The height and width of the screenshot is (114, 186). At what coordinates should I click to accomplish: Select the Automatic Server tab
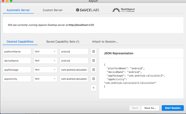pyautogui.click(x=18, y=10)
